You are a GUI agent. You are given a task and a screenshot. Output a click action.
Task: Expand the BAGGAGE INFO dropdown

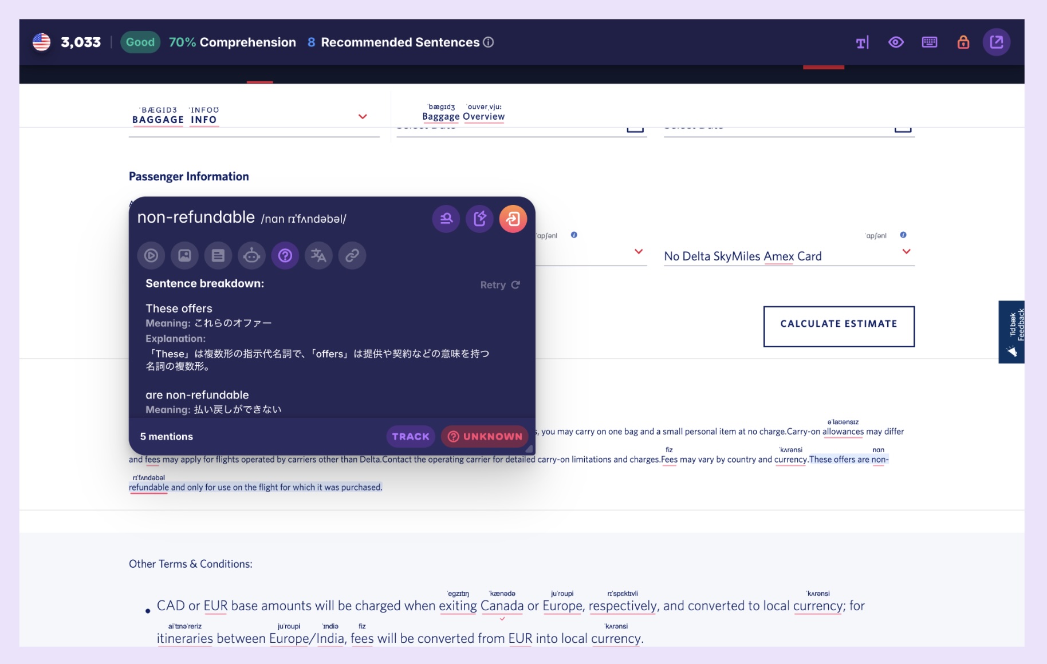363,116
